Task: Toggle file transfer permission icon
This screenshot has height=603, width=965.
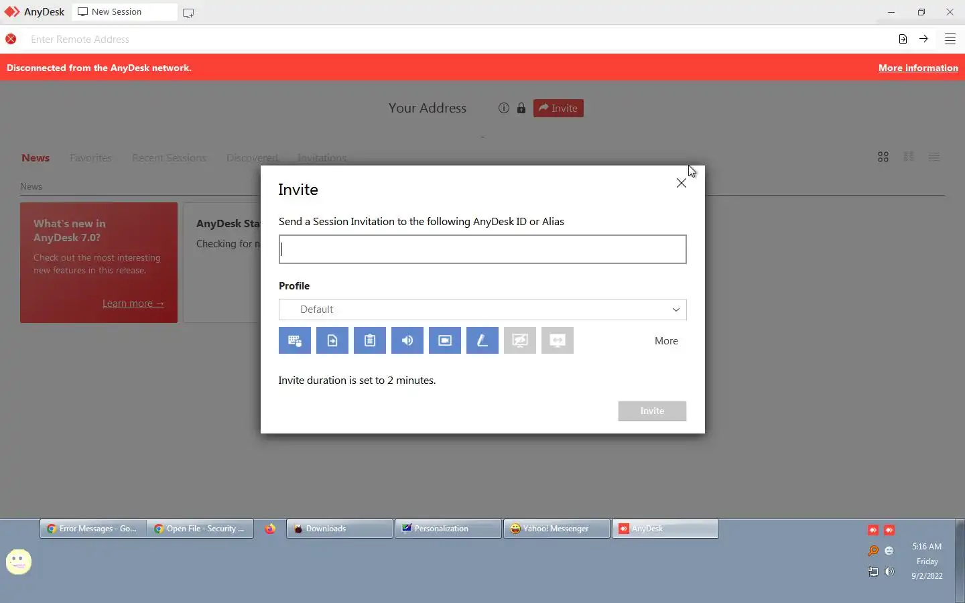Action: point(332,340)
